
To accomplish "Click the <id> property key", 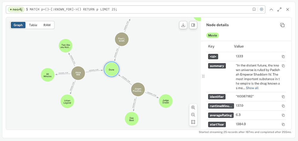I will pos(213,56).
